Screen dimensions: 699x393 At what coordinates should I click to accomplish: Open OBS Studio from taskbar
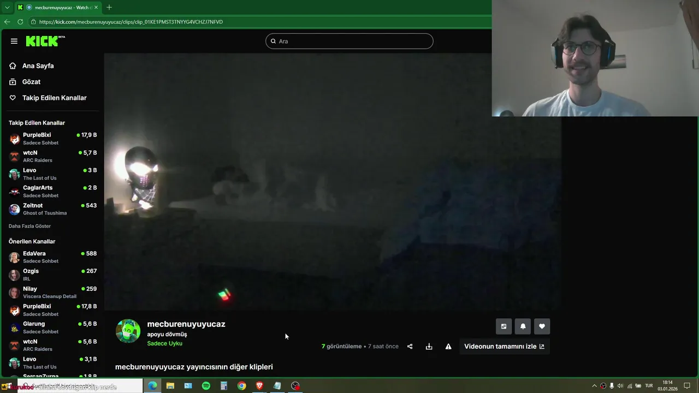295,386
